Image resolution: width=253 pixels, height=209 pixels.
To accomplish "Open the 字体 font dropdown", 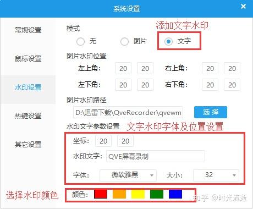I will [x=128, y=175].
